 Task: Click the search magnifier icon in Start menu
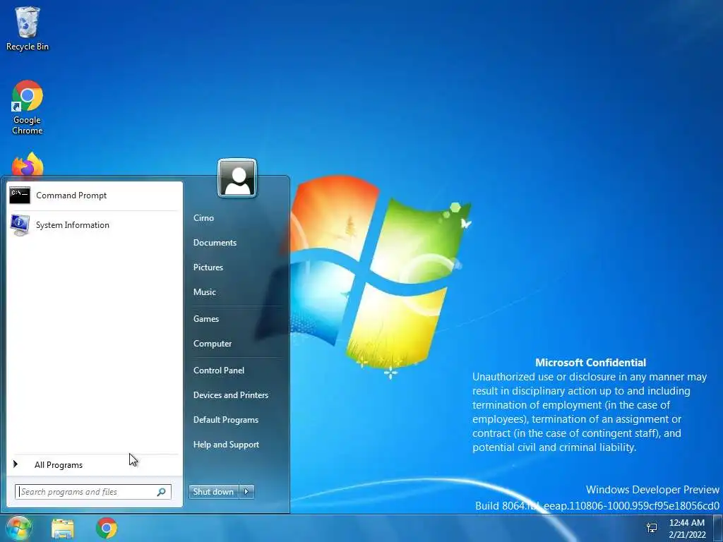[x=162, y=492]
